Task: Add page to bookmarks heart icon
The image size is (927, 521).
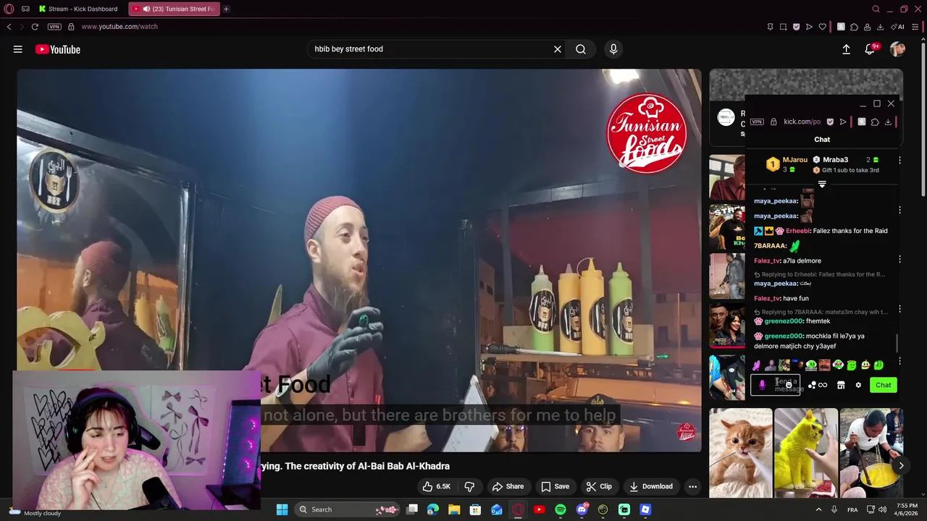Action: tap(823, 27)
